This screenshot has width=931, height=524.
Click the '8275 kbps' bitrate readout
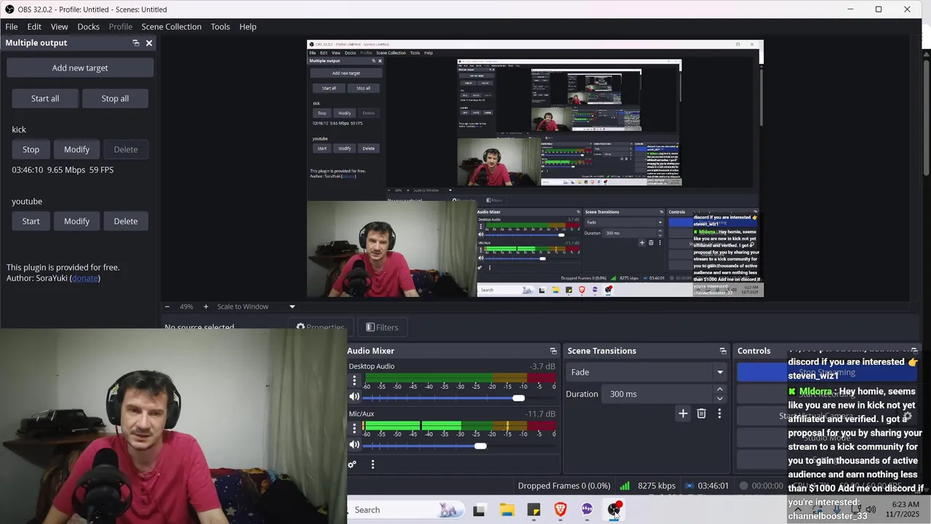(657, 485)
